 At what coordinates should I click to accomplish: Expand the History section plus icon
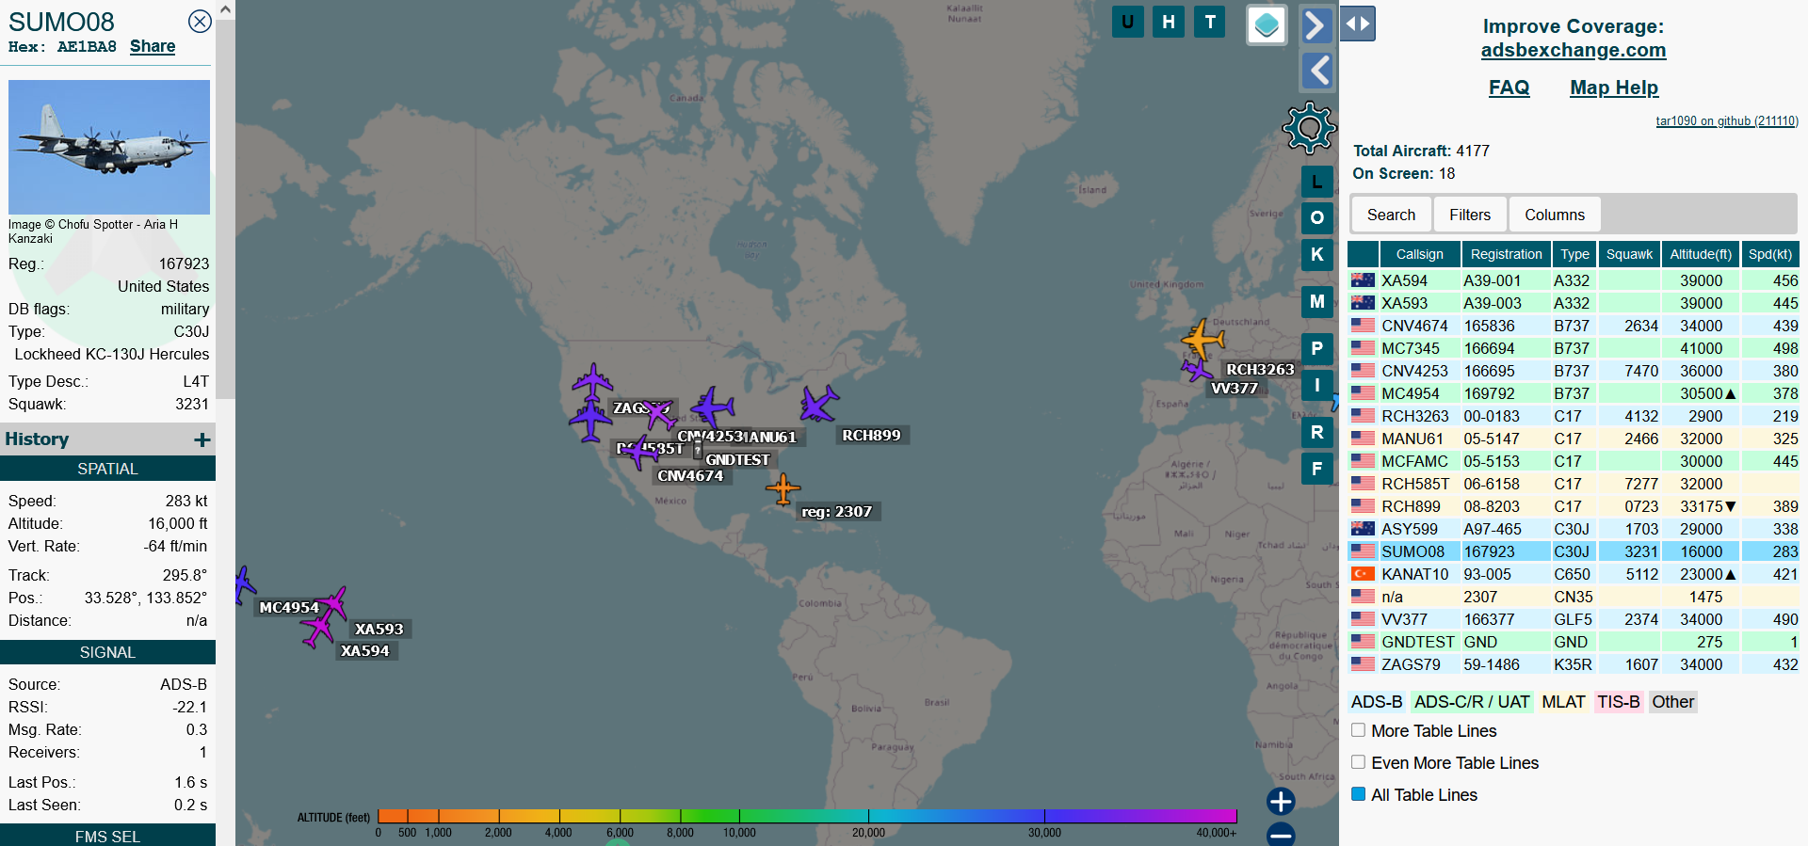click(x=202, y=439)
